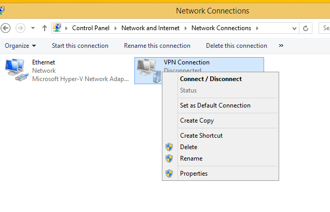Open the Organize dropdown menu

(x=20, y=46)
